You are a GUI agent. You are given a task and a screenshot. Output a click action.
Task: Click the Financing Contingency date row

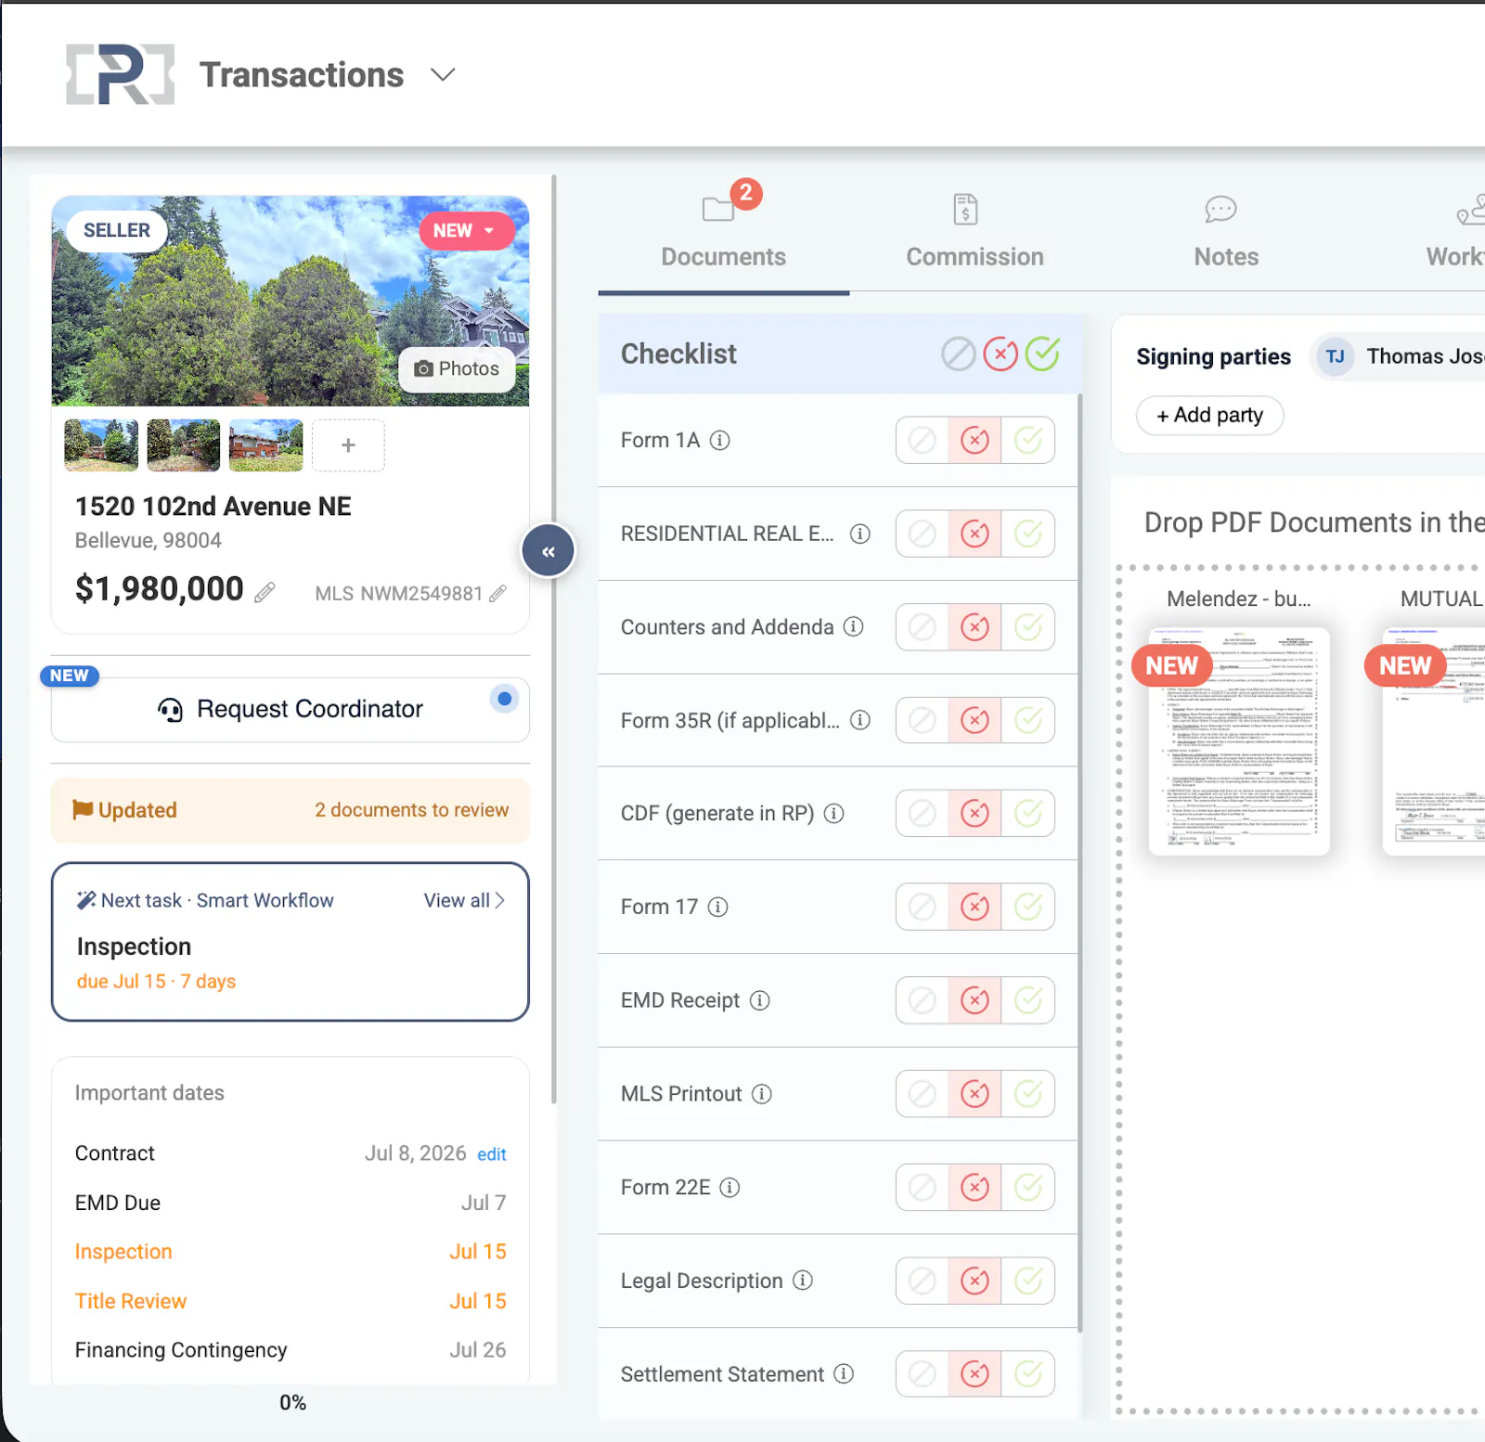point(291,1350)
